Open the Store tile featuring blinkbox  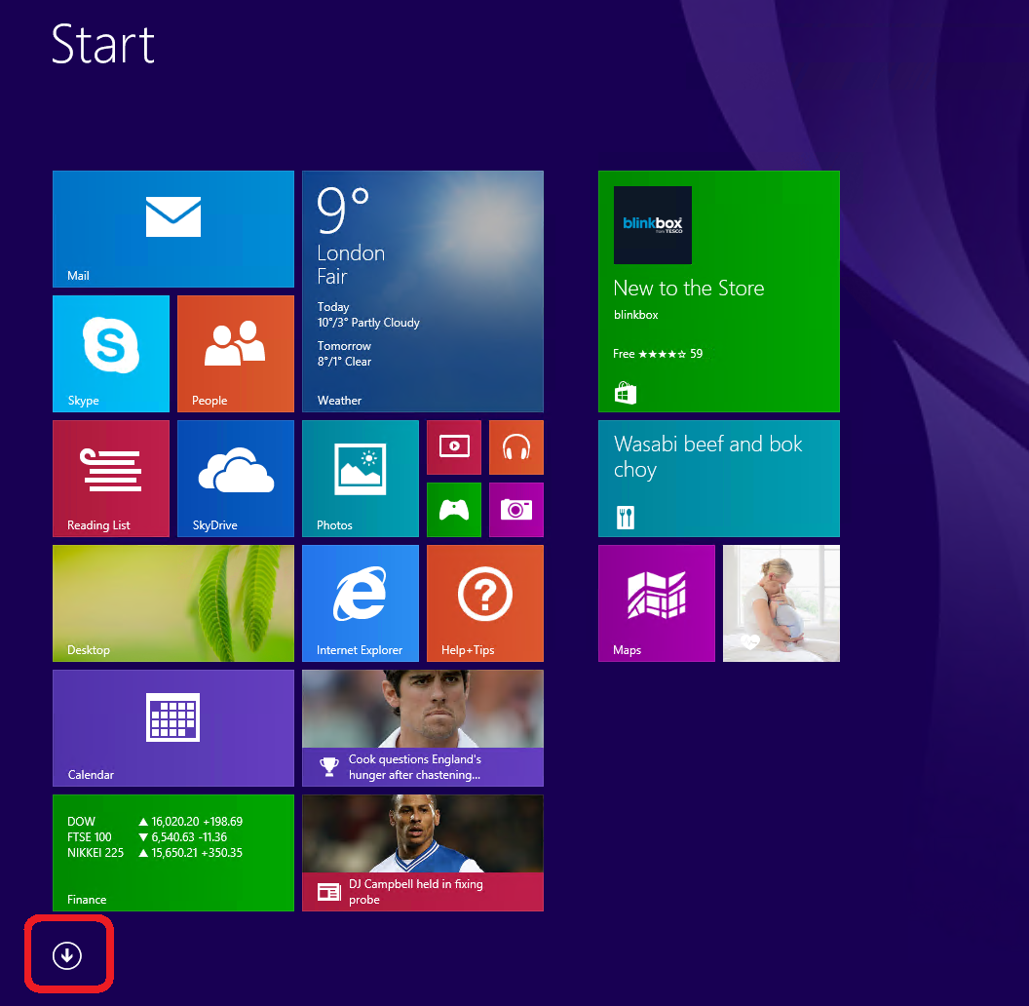[x=719, y=291]
